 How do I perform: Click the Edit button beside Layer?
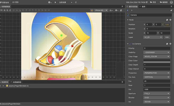(x=167, y=37)
